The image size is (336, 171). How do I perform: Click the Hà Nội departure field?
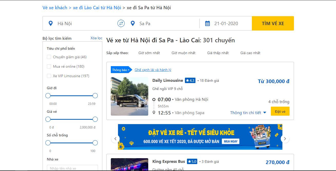80,23
